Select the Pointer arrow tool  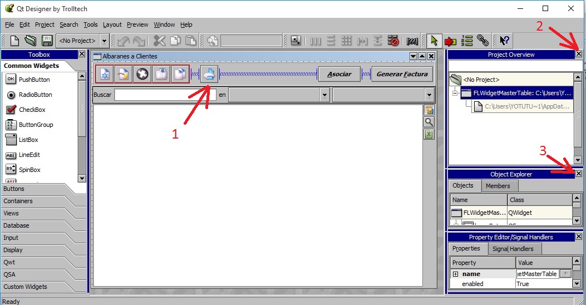[x=434, y=41]
